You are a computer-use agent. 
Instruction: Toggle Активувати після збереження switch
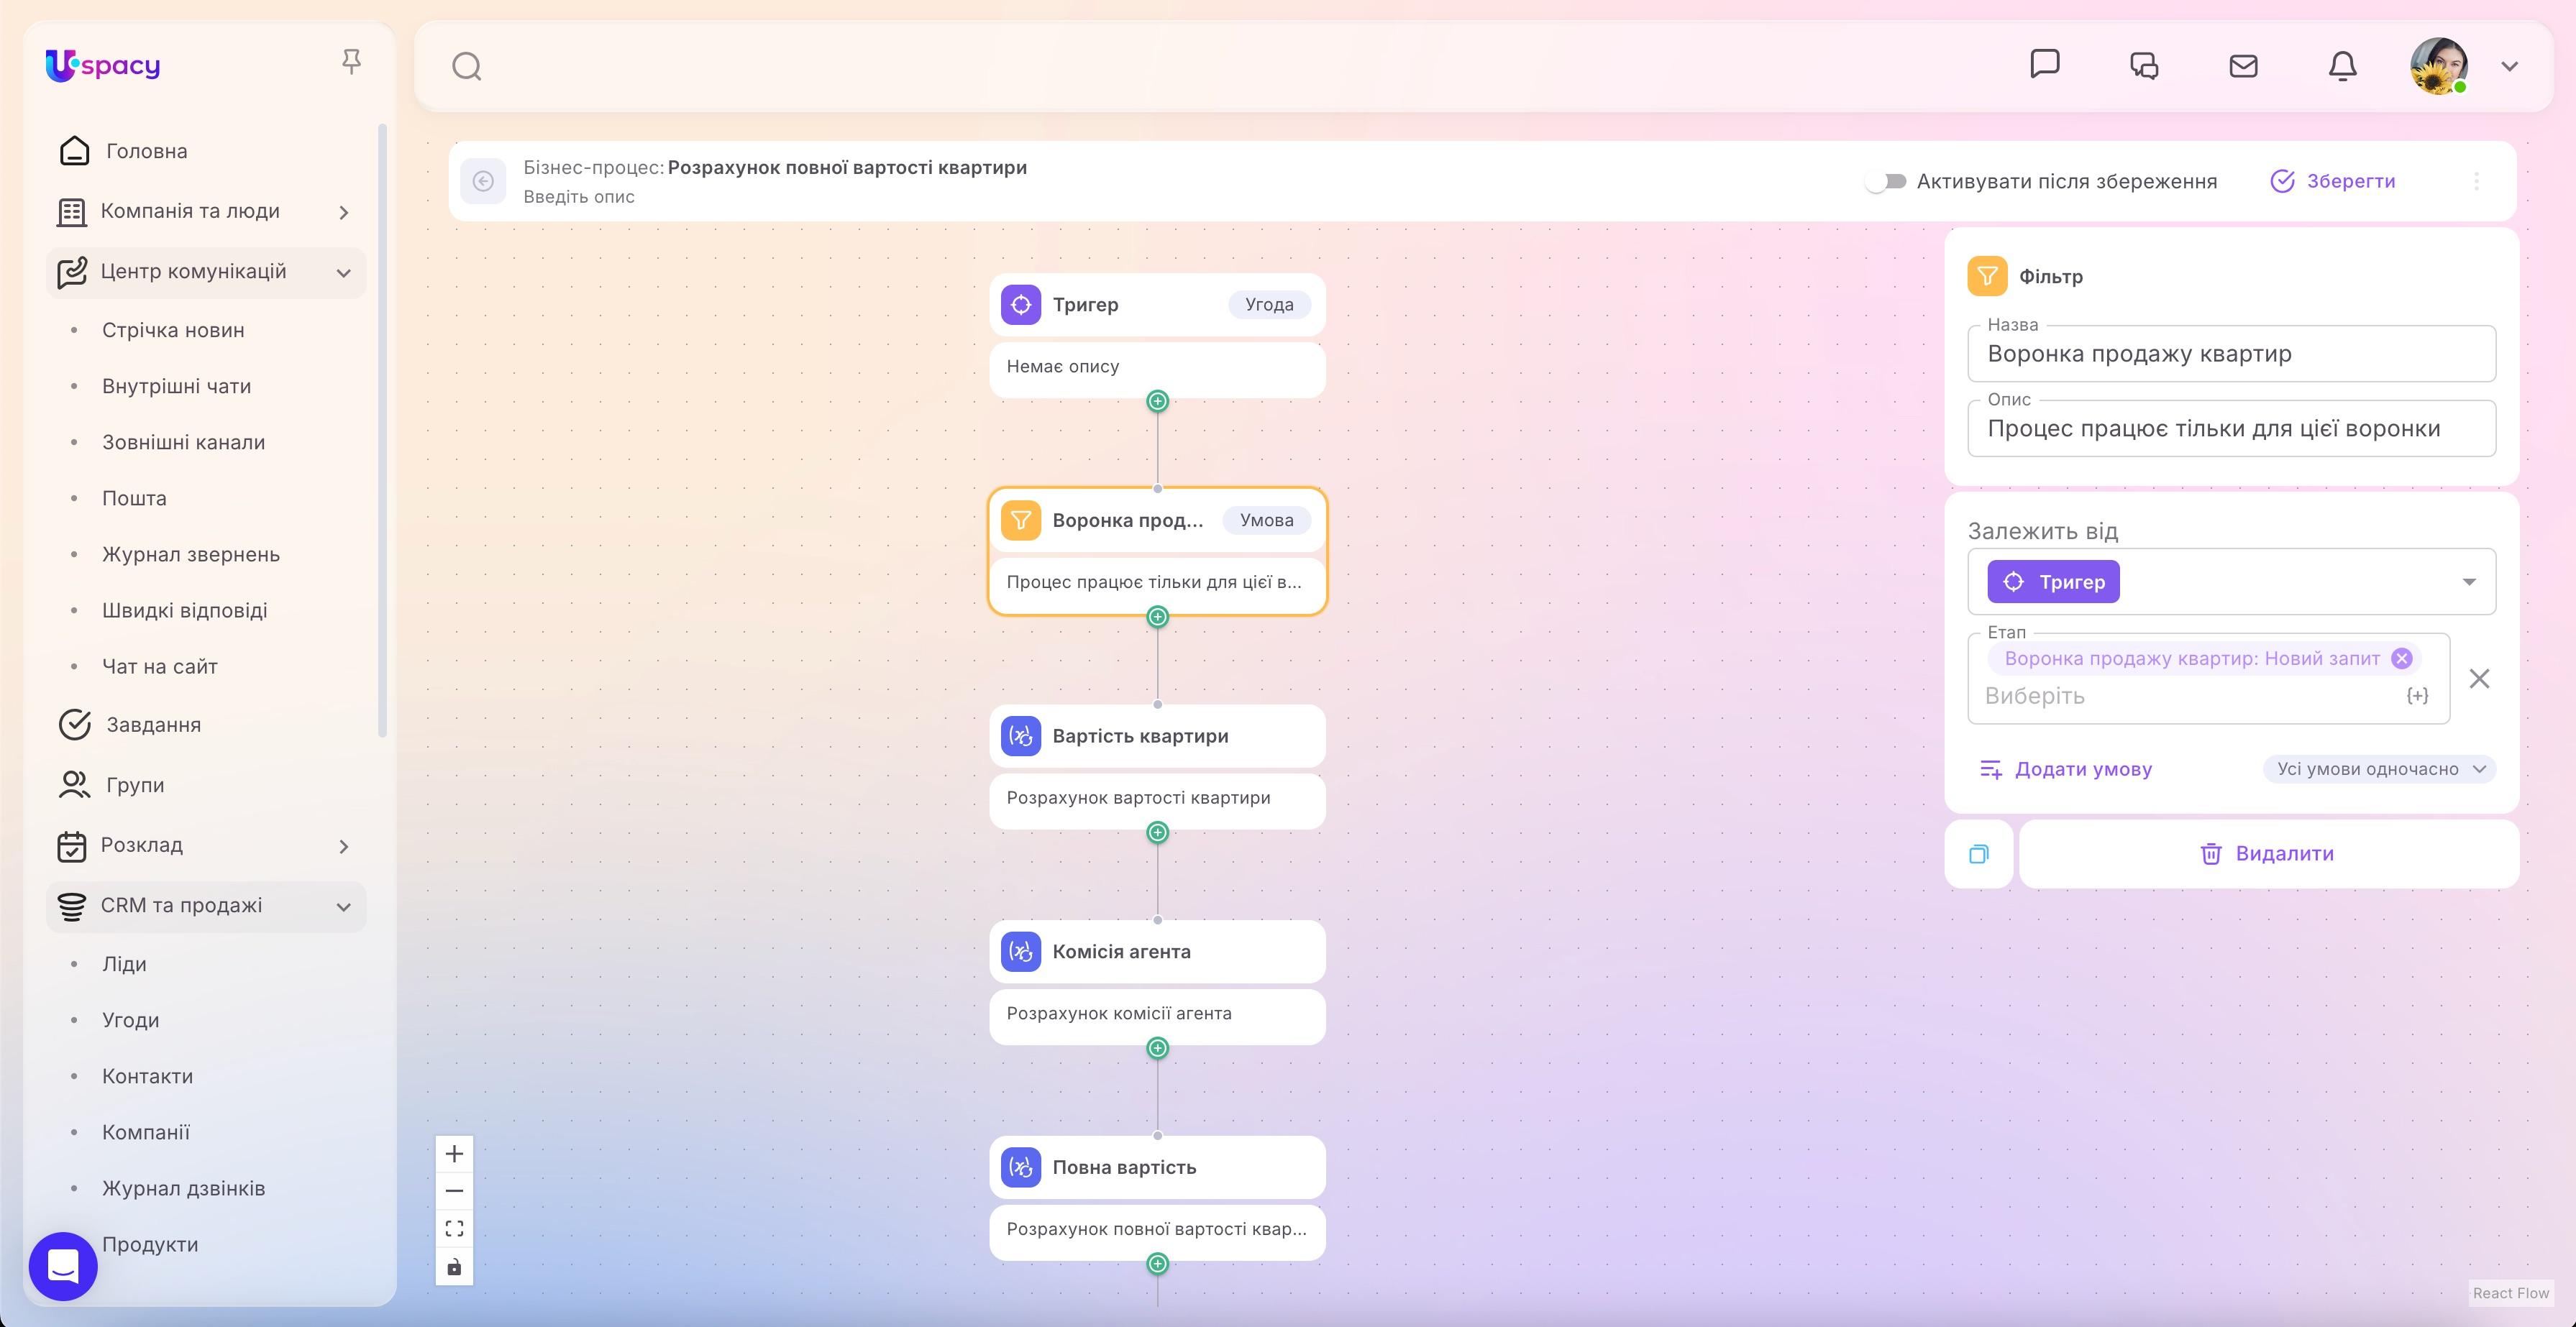[x=1886, y=181]
